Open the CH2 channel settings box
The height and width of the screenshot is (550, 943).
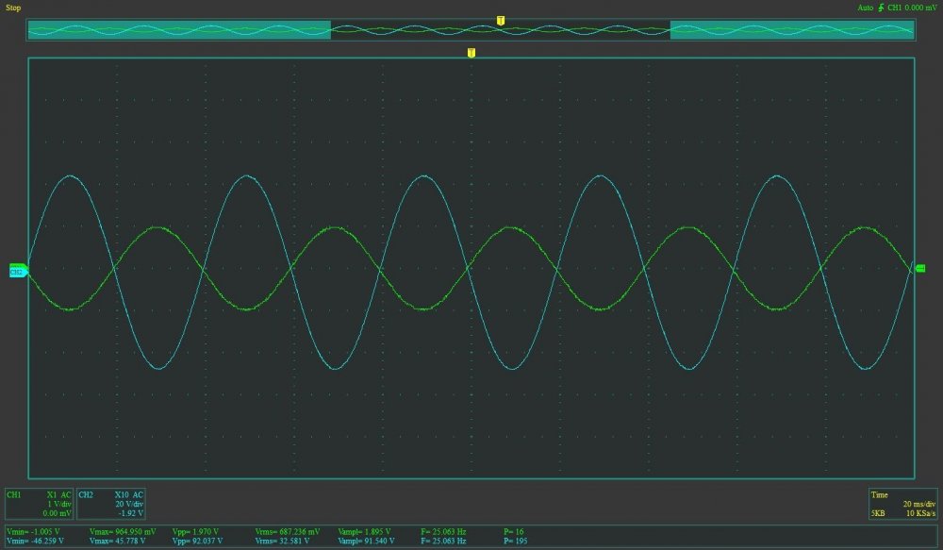point(110,504)
